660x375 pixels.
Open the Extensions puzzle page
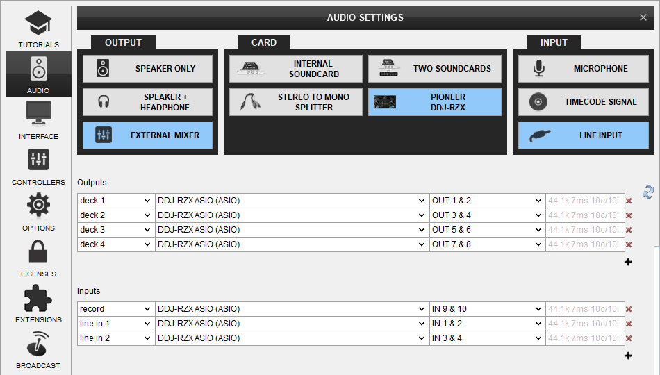click(38, 304)
